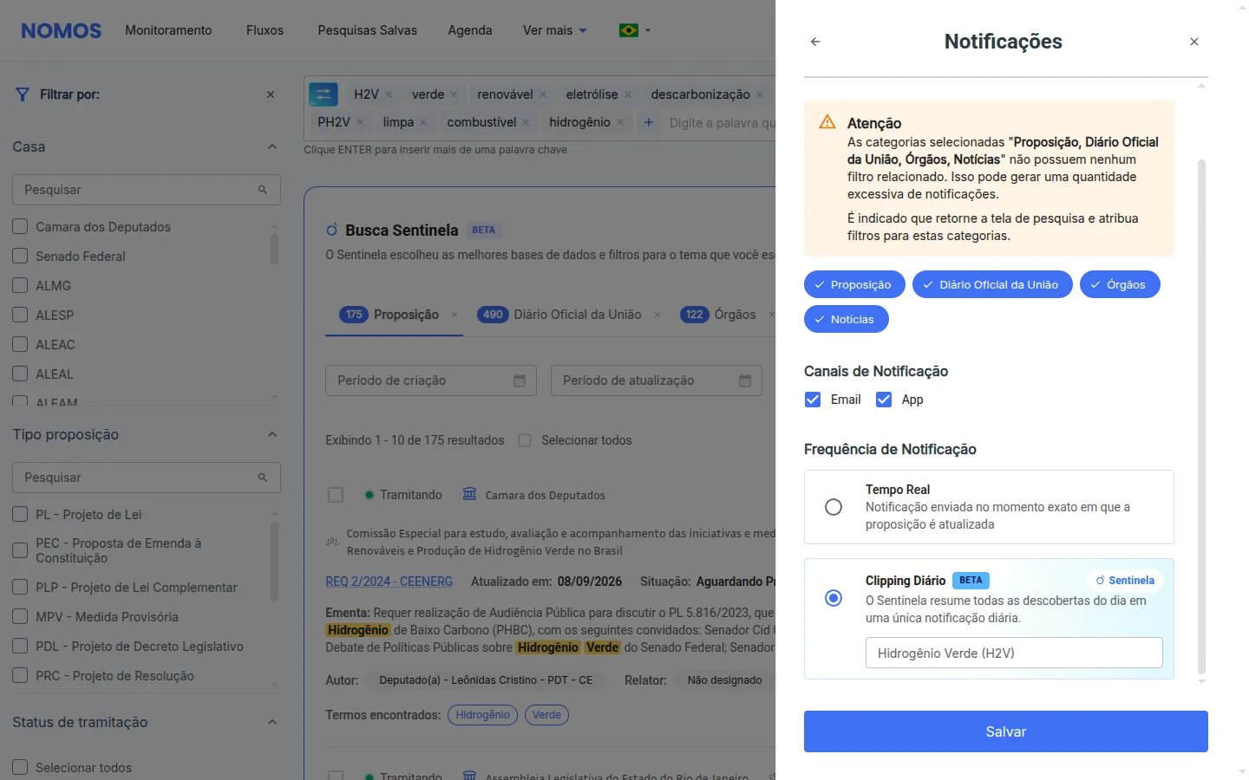Tick the Selecionar todos results checkbox

click(x=525, y=440)
